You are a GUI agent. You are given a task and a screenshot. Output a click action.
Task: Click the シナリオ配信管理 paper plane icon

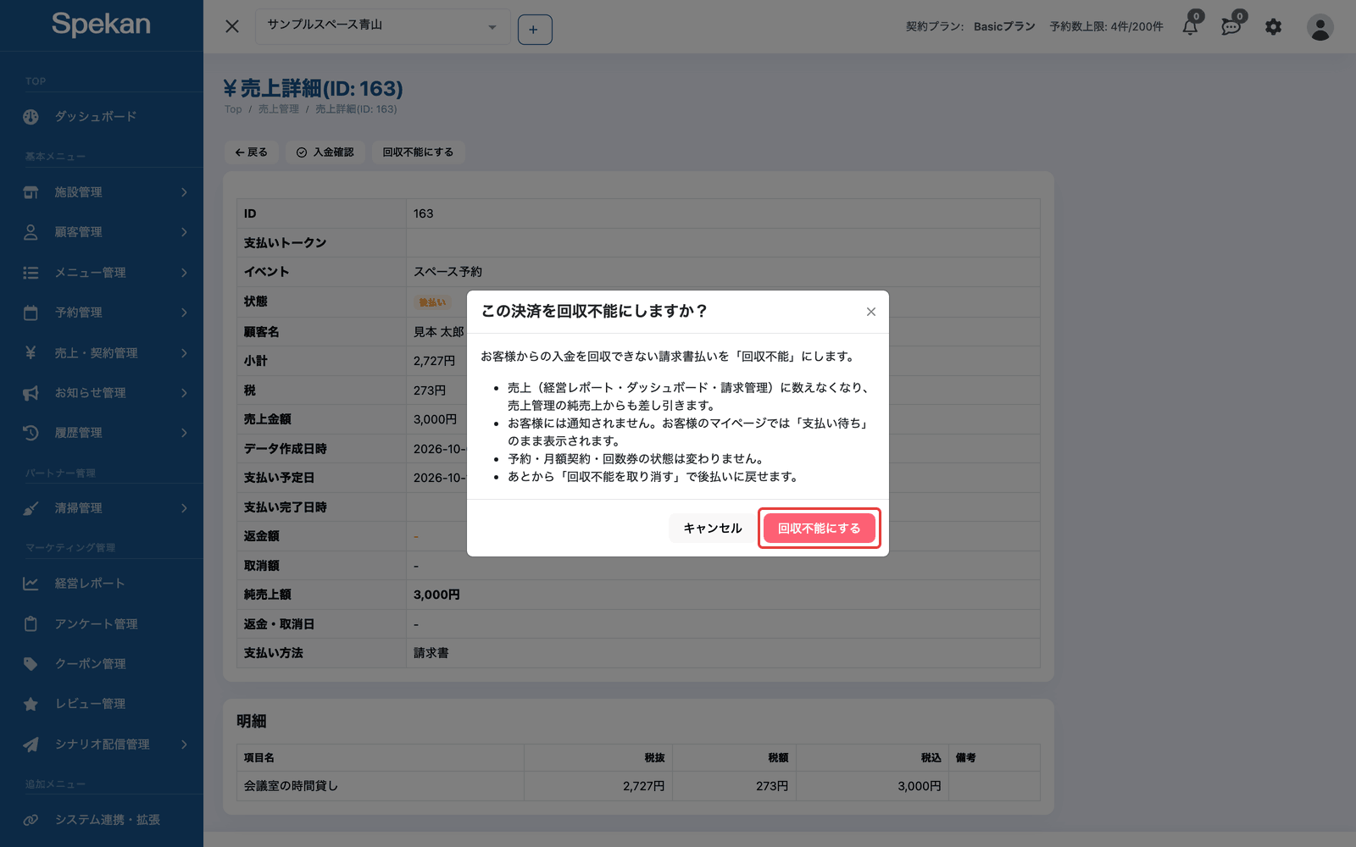pyautogui.click(x=31, y=745)
